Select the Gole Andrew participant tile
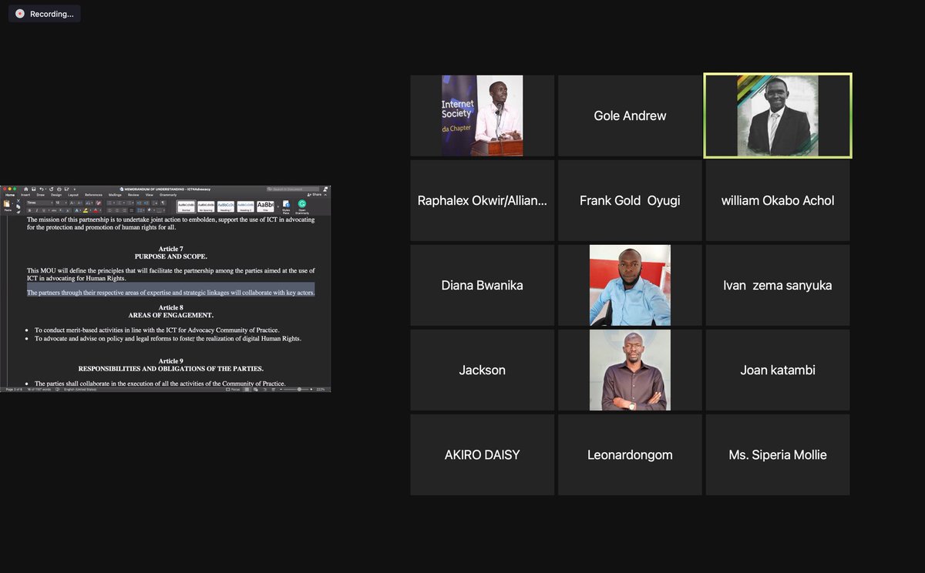The width and height of the screenshot is (925, 573). [630, 116]
